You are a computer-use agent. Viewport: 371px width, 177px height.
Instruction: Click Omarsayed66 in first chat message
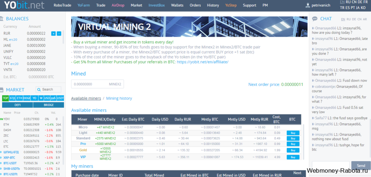(326, 28)
